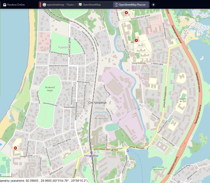
Task: Open the OpenStreetMap tab
Action: click(x=91, y=5)
